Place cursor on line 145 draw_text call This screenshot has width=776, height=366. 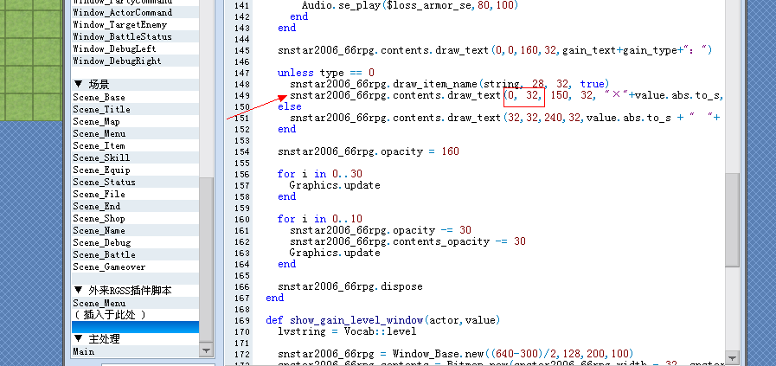[495, 50]
